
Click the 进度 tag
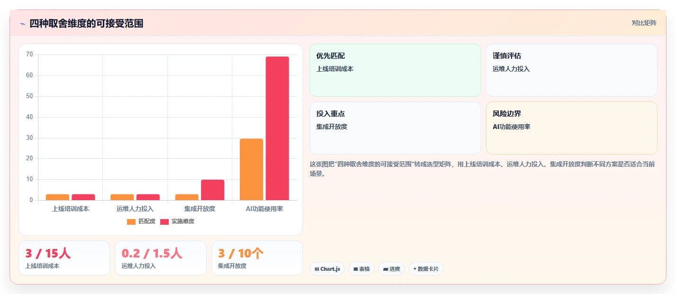(x=392, y=269)
